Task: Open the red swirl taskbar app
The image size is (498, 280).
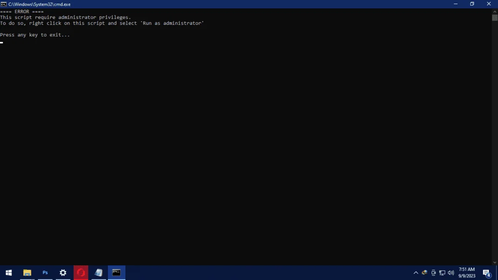Action: tap(81, 273)
